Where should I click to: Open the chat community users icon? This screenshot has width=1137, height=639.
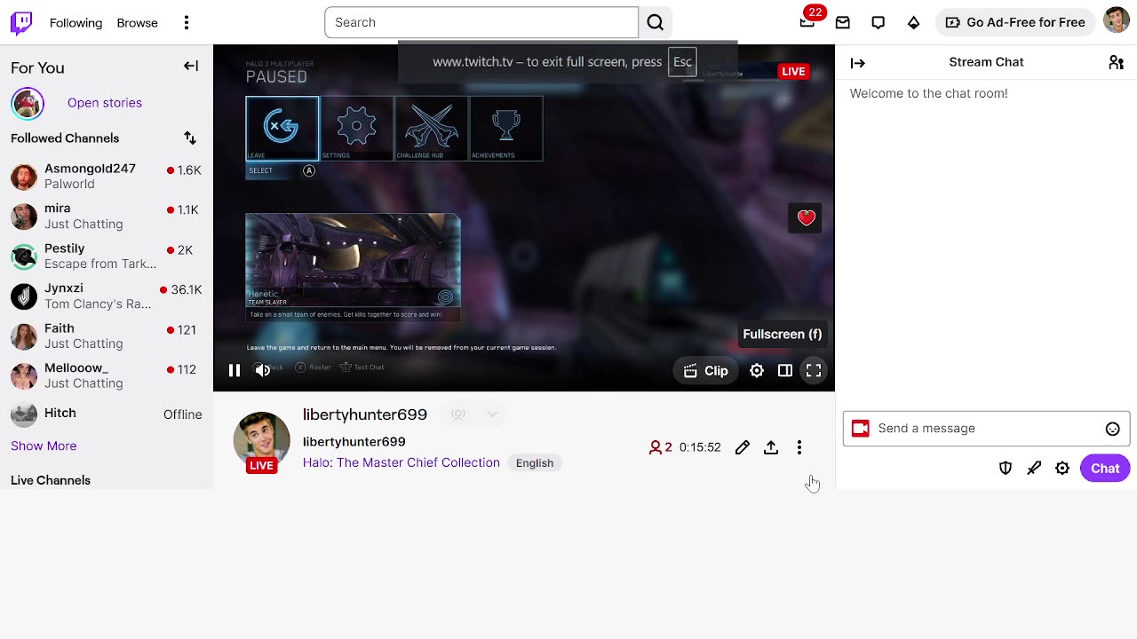[x=1117, y=62]
